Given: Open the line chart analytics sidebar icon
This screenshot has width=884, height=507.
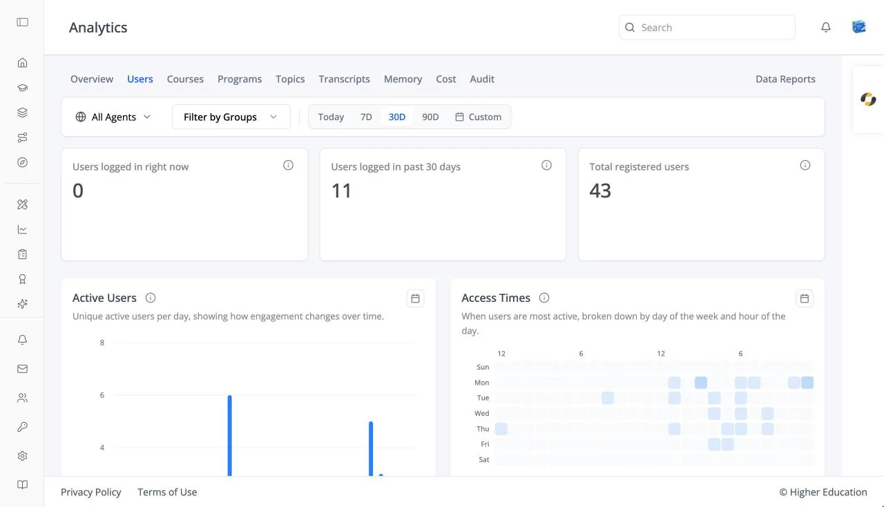Looking at the screenshot, I should coord(22,229).
